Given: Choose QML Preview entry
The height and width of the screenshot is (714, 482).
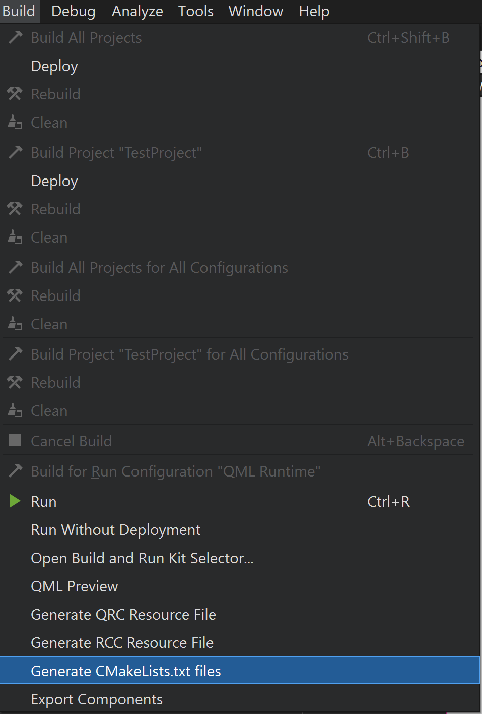Looking at the screenshot, I should coord(75,586).
